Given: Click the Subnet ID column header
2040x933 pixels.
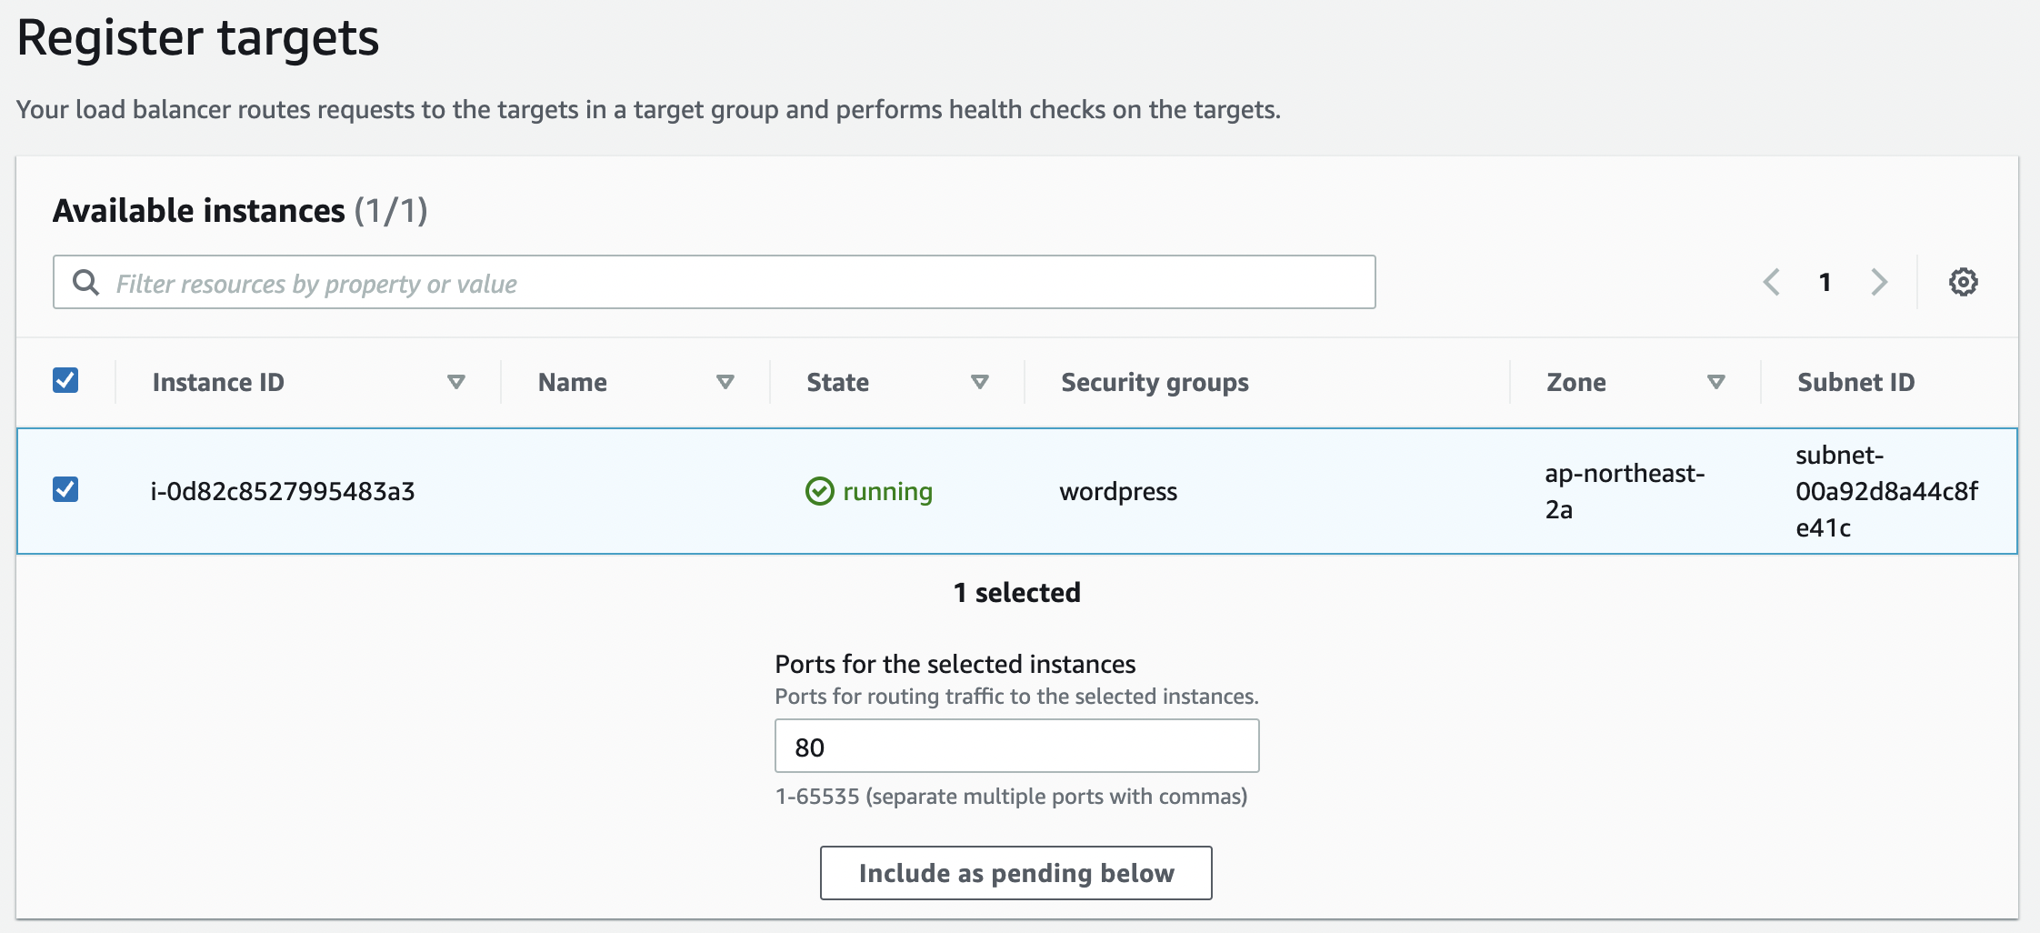Looking at the screenshot, I should click(x=1855, y=382).
